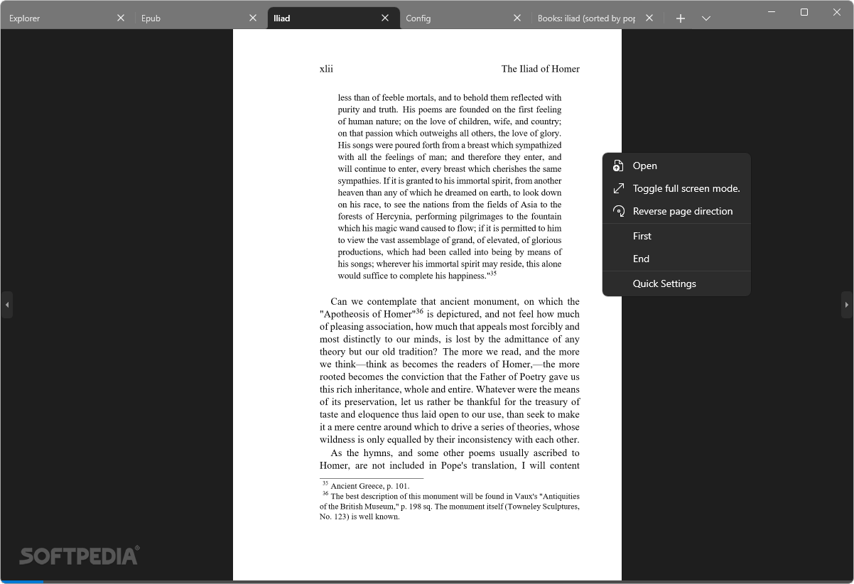Maximize the application window
This screenshot has width=854, height=584.
coord(804,11)
